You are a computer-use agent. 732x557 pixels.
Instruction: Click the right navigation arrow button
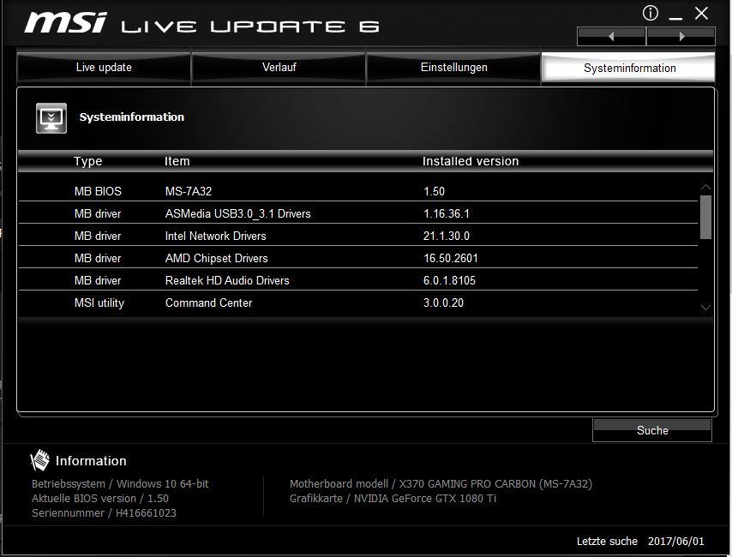pyautogui.click(x=681, y=36)
